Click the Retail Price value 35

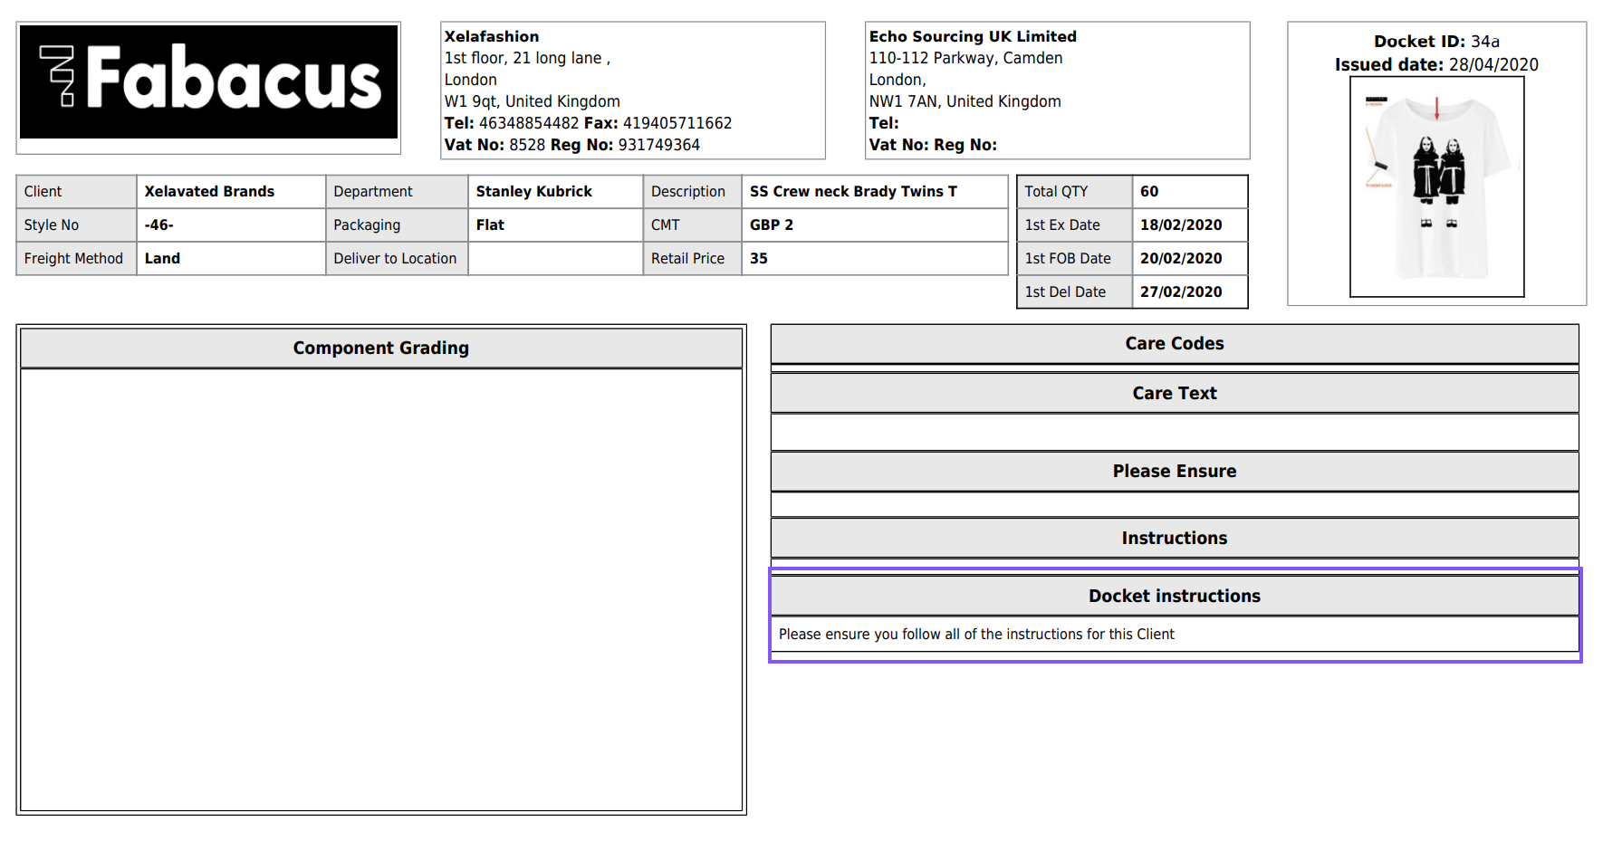coord(758,259)
